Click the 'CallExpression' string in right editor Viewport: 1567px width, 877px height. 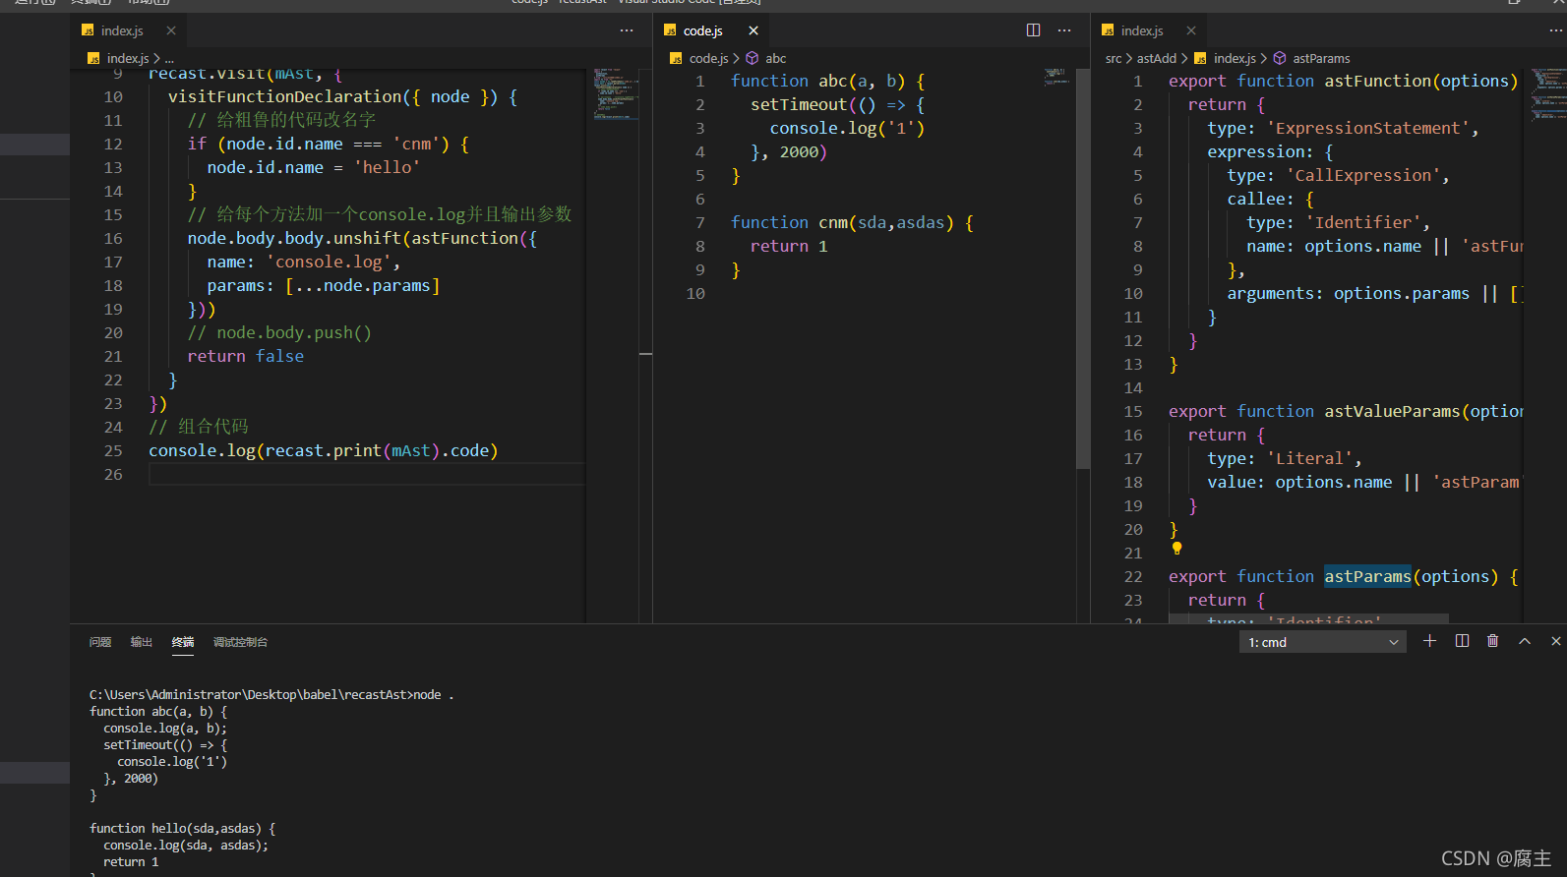pyautogui.click(x=1363, y=175)
